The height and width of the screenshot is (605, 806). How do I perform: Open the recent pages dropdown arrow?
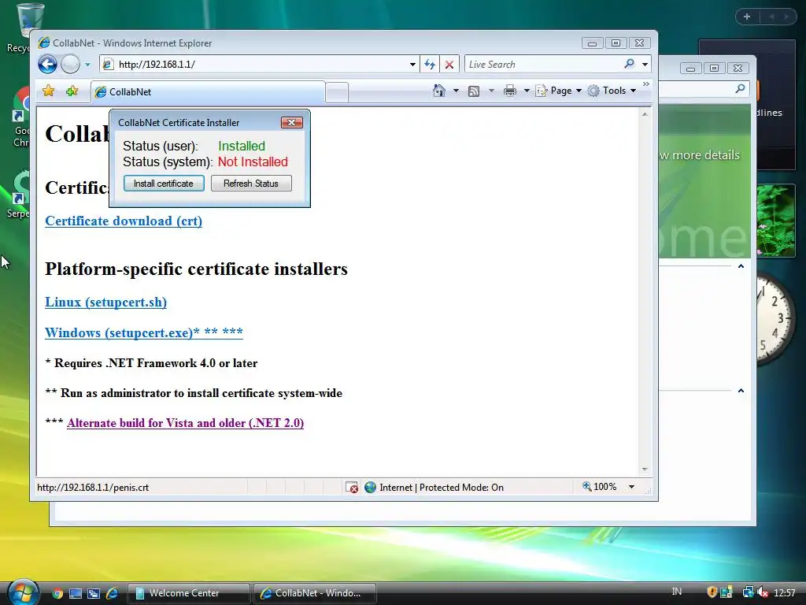87,65
